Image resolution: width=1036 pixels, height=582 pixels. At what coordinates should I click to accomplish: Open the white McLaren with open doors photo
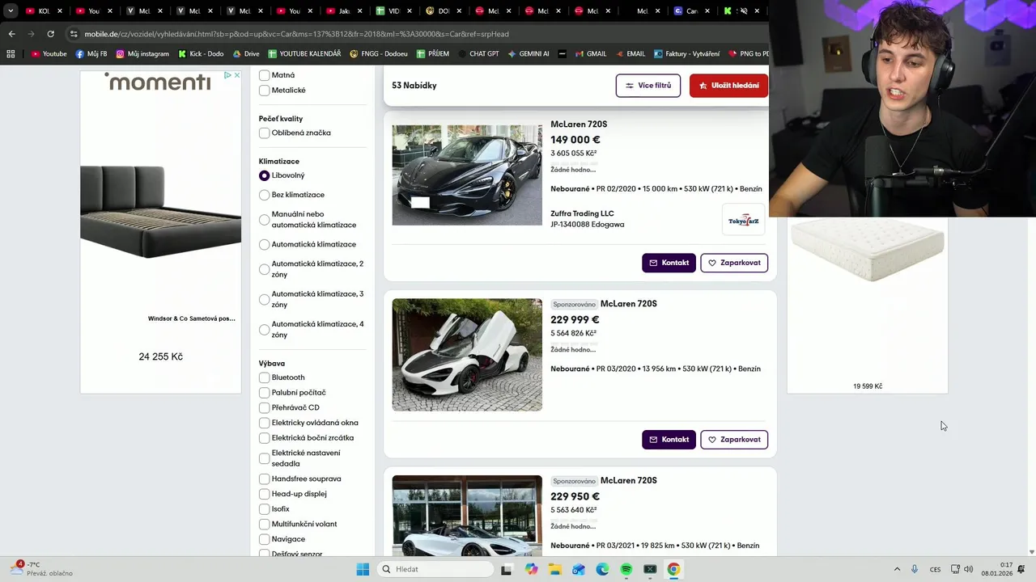point(467,355)
